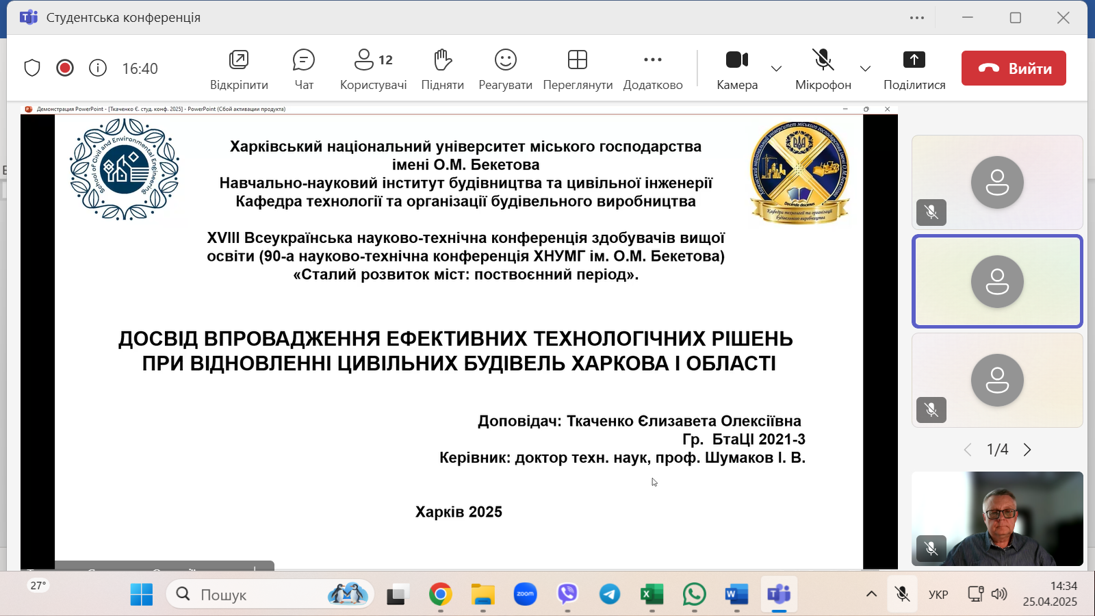This screenshot has height=616, width=1095.
Task: Open the Реагувати reactions menu
Action: pos(506,69)
